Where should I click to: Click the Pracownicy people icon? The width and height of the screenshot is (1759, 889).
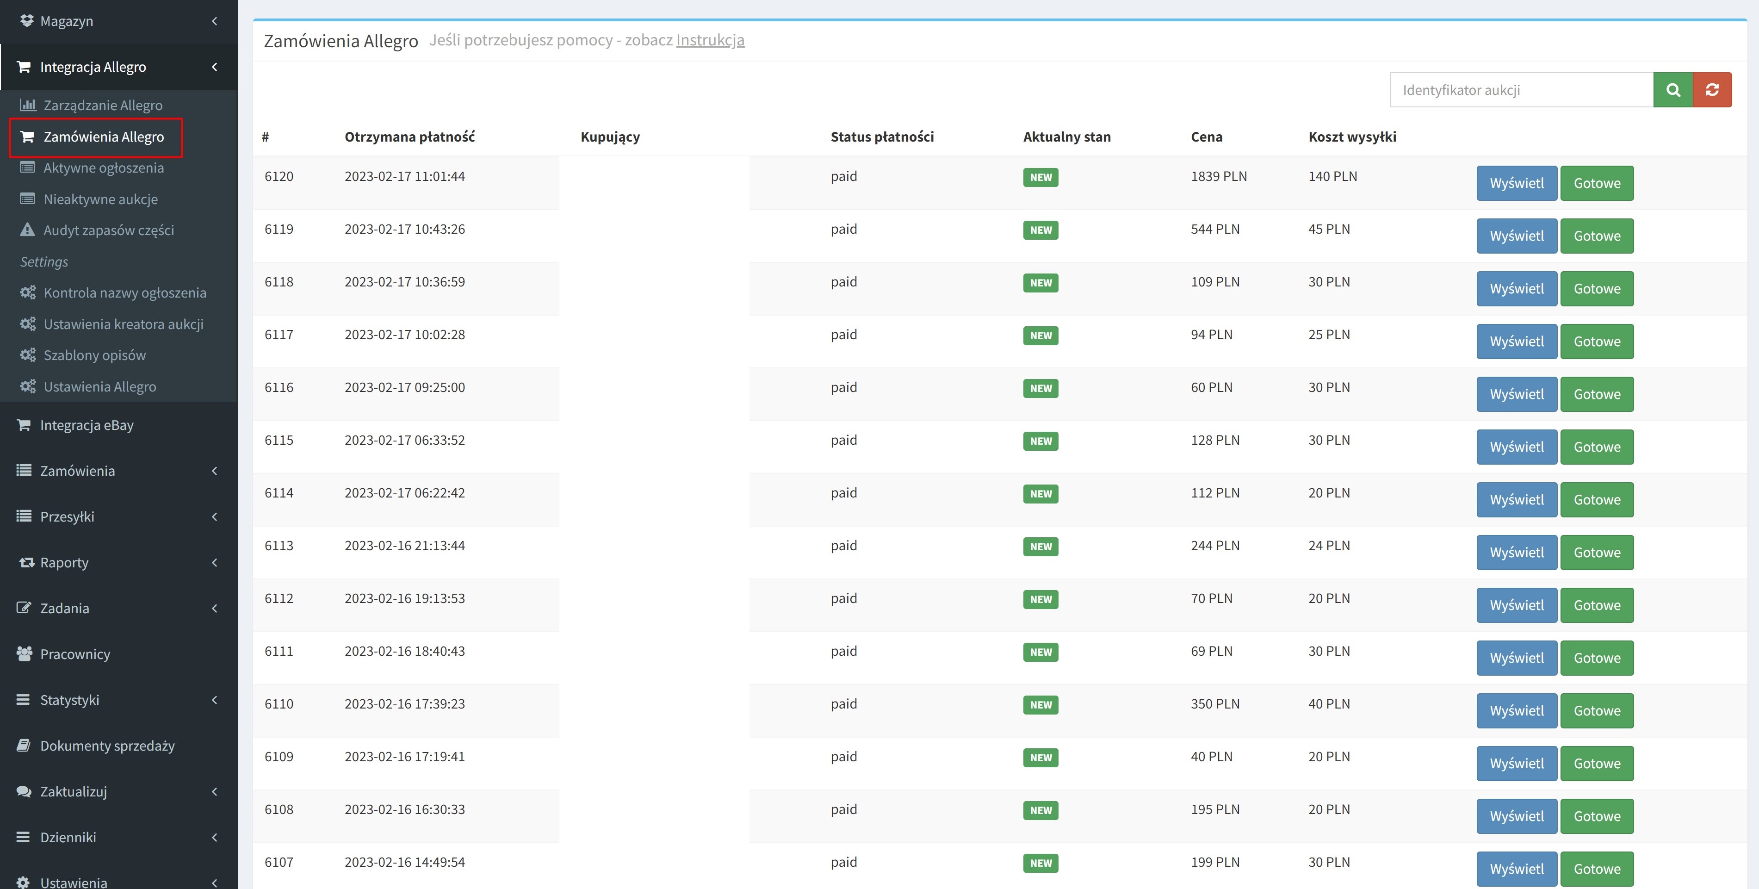[24, 653]
